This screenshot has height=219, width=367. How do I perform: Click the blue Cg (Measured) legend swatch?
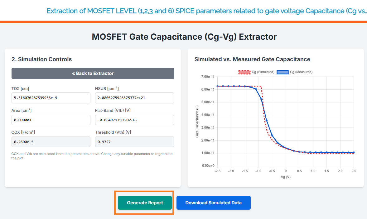(282, 72)
